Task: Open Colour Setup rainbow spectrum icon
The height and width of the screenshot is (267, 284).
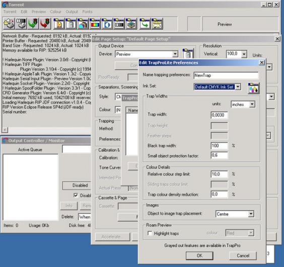Action: (x=95, y=24)
